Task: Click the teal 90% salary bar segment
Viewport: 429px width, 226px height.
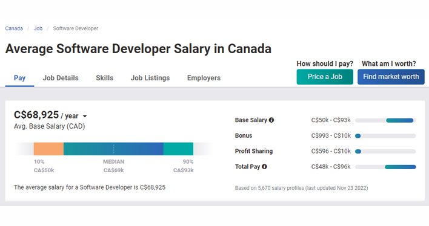Action: pos(178,149)
